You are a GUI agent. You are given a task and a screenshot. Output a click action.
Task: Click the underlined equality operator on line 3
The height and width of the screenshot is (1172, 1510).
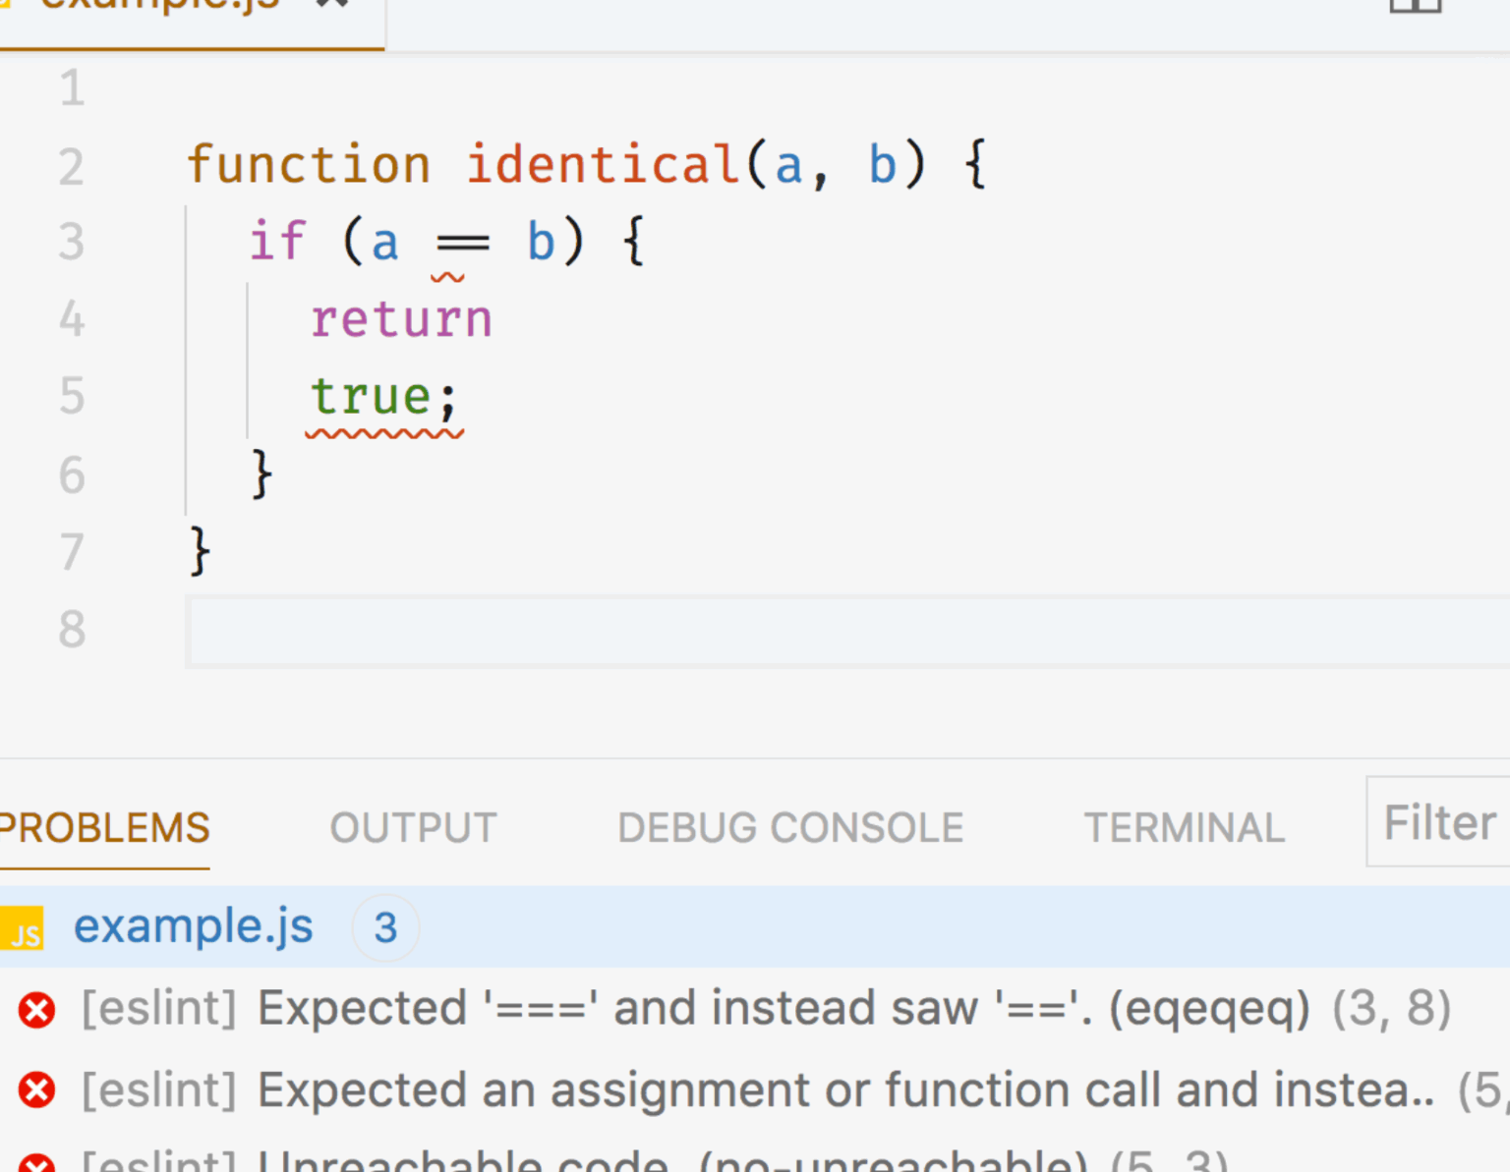click(461, 243)
